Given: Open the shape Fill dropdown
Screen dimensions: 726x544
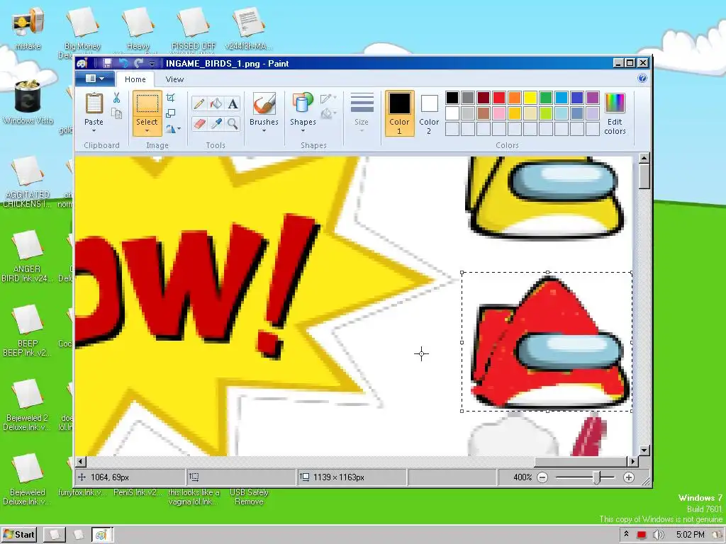Looking at the screenshot, I should click(x=328, y=113).
